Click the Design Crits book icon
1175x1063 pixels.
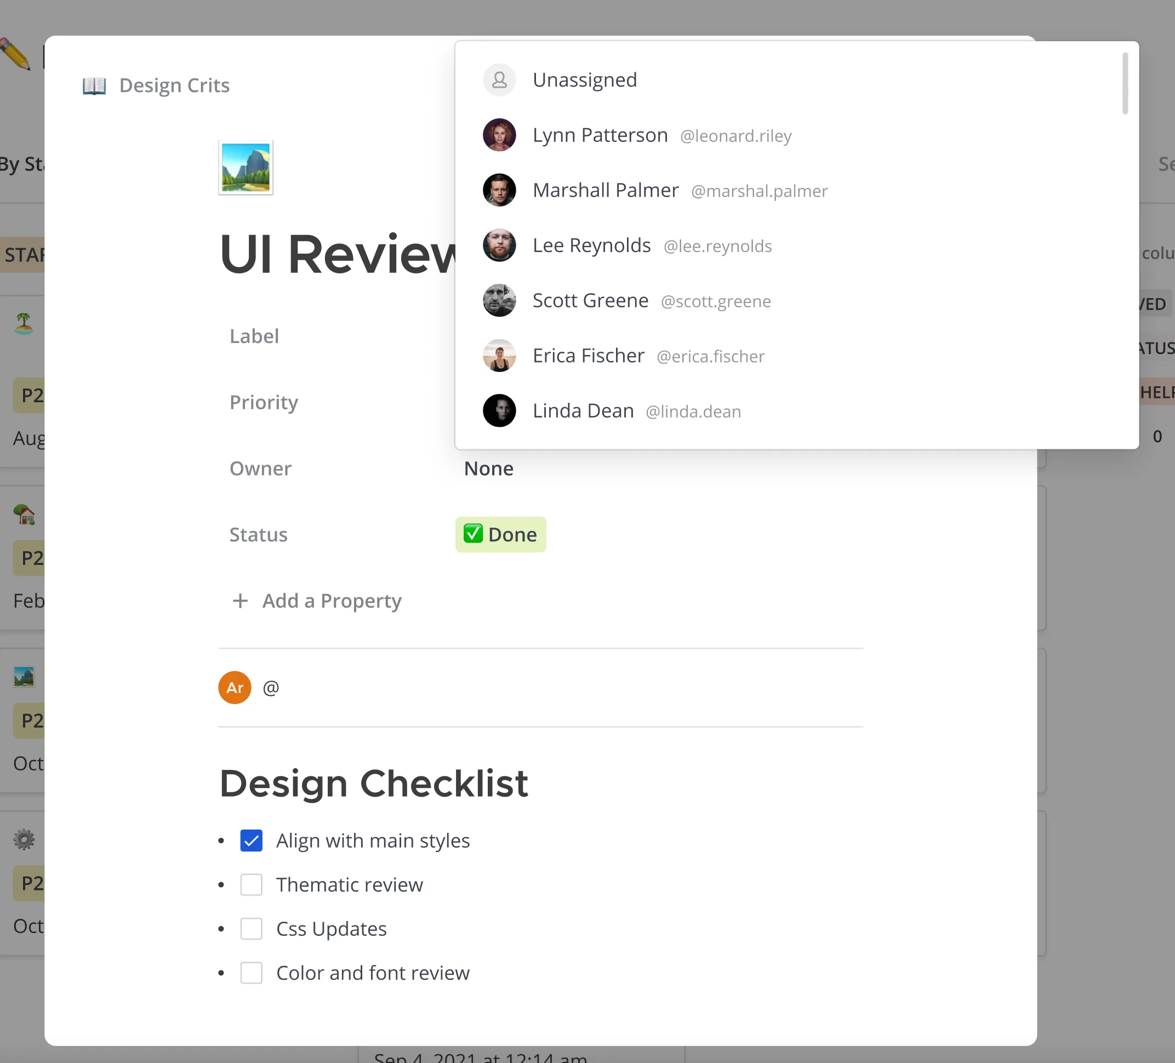94,85
